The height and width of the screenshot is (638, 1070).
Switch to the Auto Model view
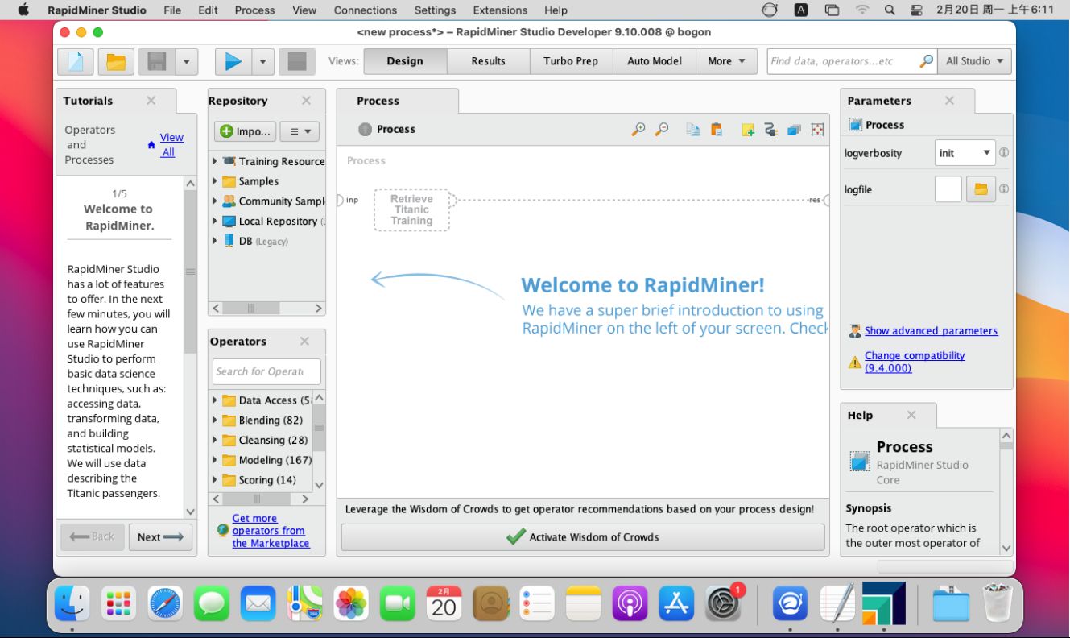click(x=655, y=61)
